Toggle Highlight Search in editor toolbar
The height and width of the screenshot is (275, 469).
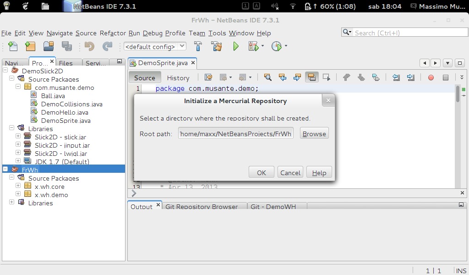[x=311, y=77]
